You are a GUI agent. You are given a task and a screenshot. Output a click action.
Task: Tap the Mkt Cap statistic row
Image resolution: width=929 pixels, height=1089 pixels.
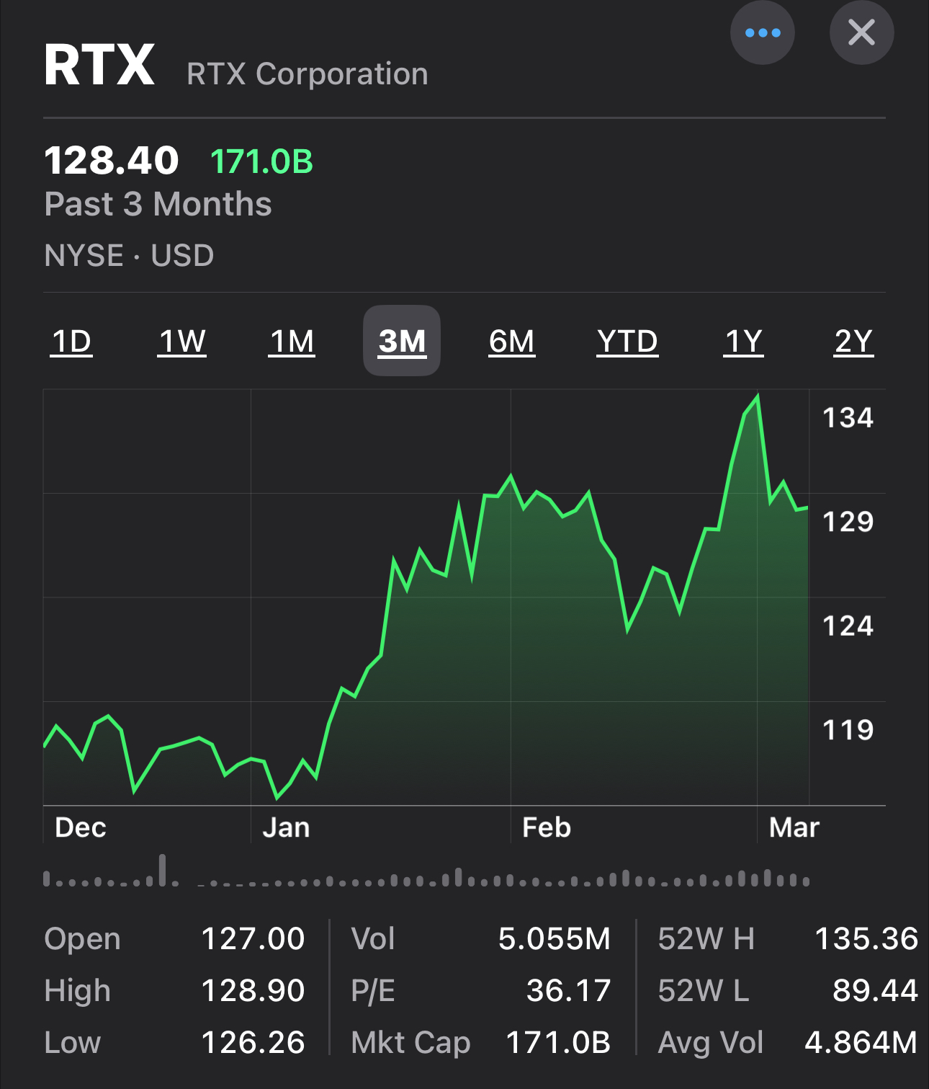tap(481, 1042)
